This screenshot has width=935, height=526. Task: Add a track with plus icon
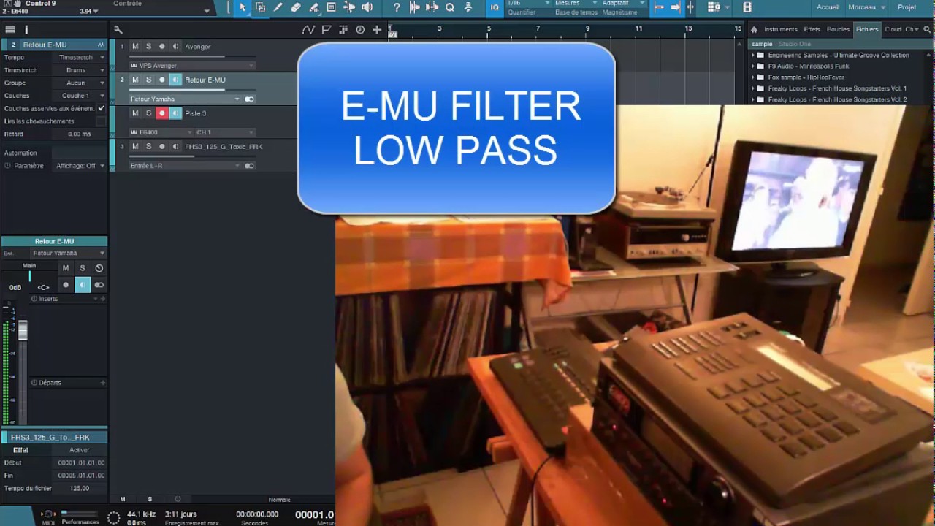[377, 29]
